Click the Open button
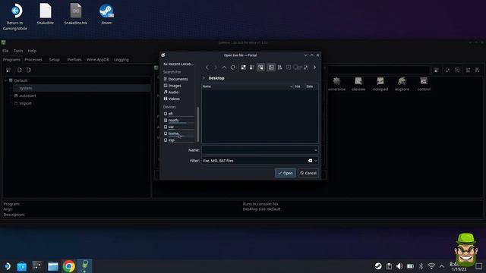Screen dimensions: 486x273 [286, 173]
